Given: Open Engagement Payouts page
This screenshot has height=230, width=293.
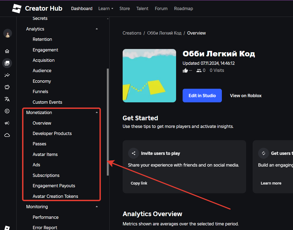Looking at the screenshot, I should click(54, 186).
